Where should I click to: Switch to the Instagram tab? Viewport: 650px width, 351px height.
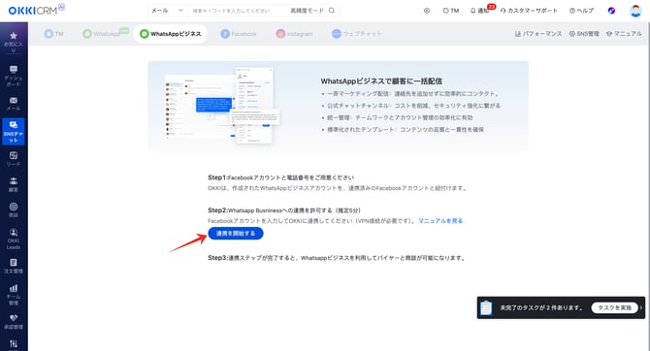point(294,34)
